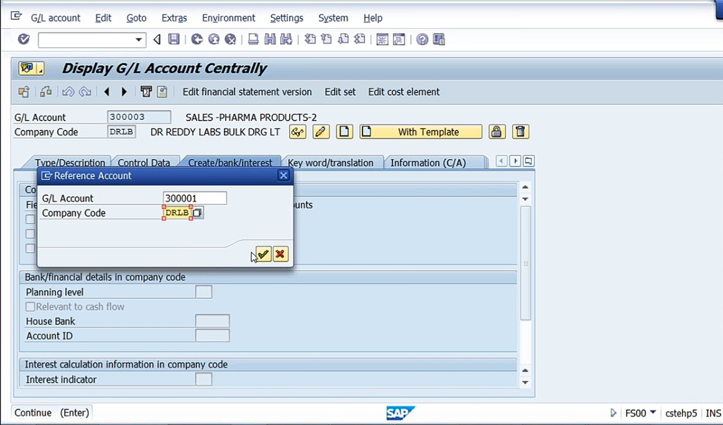Go to Last Page icon
The width and height of the screenshot is (723, 425).
360,39
